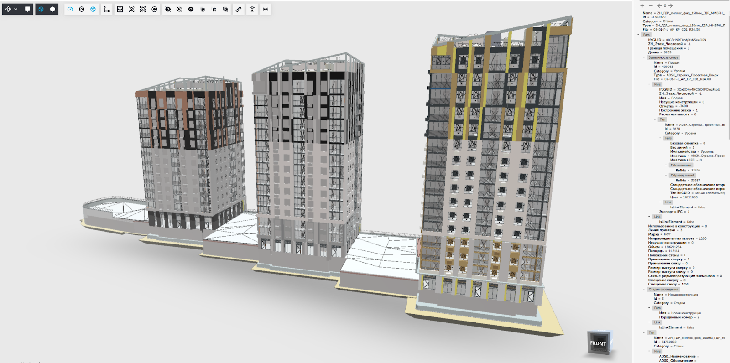Click the fit-to-view frame icon
The image size is (730, 363).
tap(120, 9)
